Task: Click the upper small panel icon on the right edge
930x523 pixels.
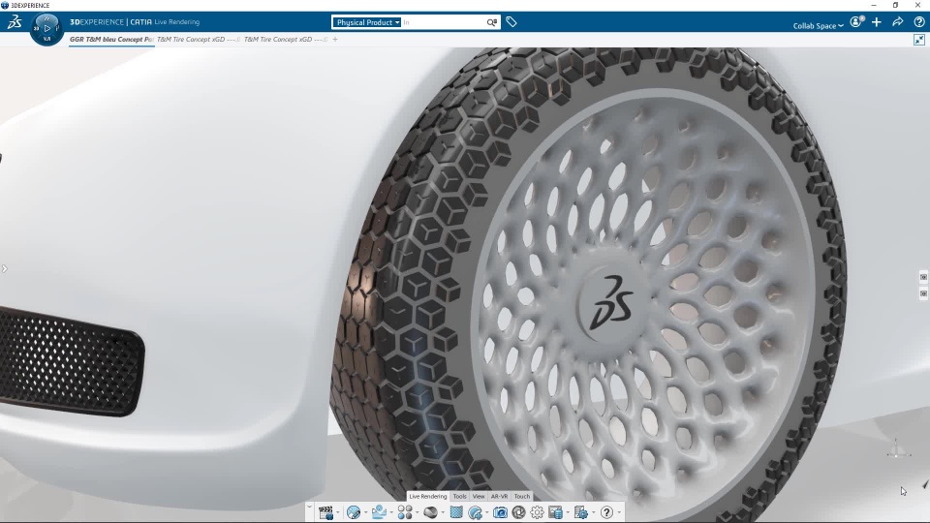Action: click(x=923, y=277)
